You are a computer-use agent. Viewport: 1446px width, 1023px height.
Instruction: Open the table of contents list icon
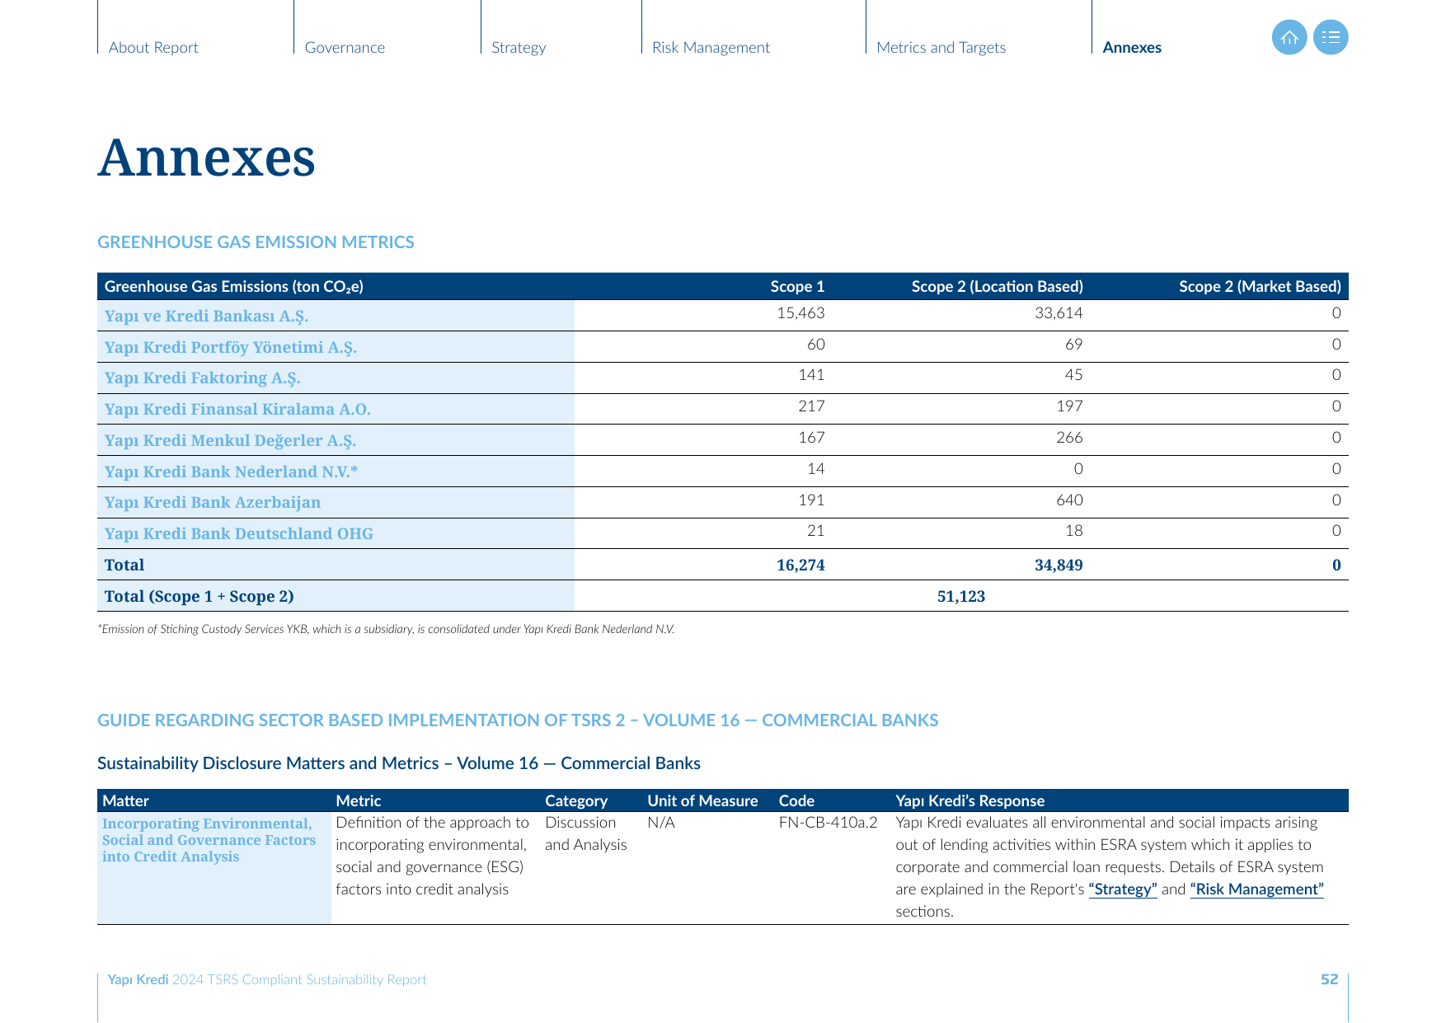click(1331, 37)
